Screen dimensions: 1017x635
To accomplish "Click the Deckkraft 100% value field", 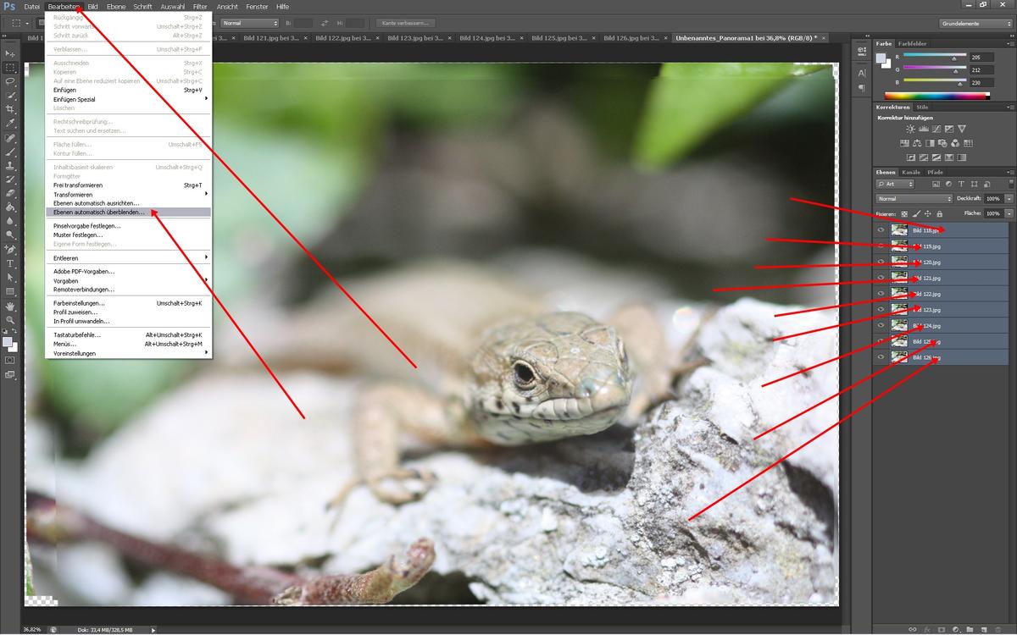I will point(993,199).
